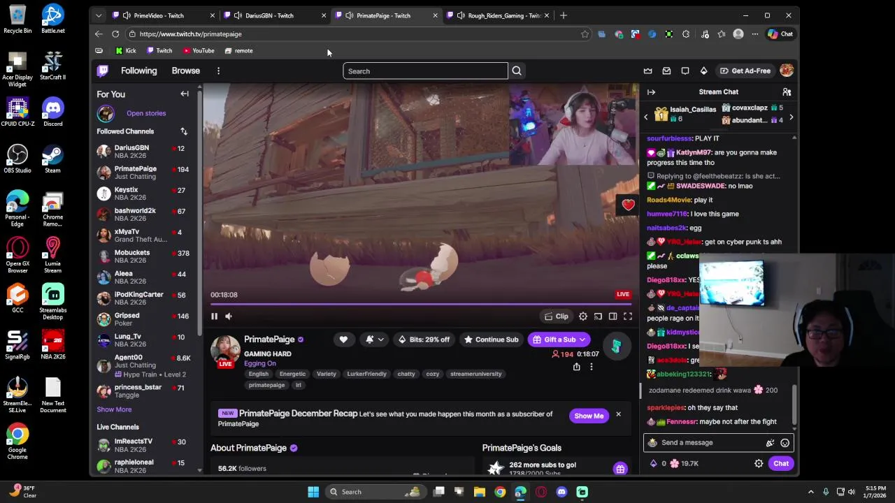This screenshot has width=895, height=503.
Task: Switch to Browse tab
Action: (x=186, y=71)
